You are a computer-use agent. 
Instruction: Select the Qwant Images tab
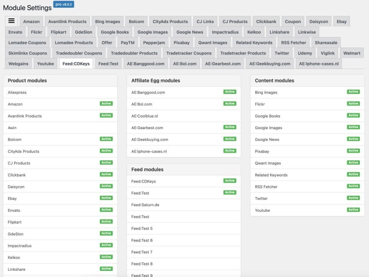point(213,43)
